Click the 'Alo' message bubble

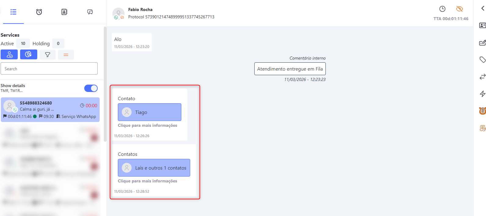coord(132,42)
